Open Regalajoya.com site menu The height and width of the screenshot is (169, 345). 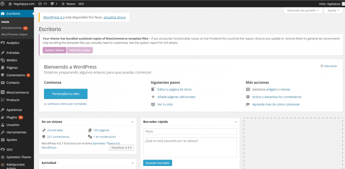[x=24, y=4]
